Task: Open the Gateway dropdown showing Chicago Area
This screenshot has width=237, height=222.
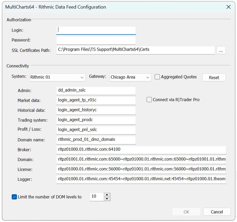Action: point(130,77)
